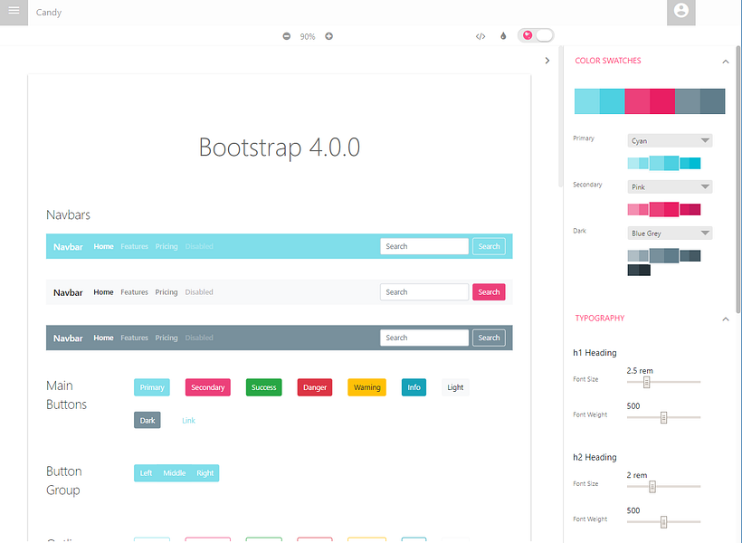Click the Link button

pos(188,421)
